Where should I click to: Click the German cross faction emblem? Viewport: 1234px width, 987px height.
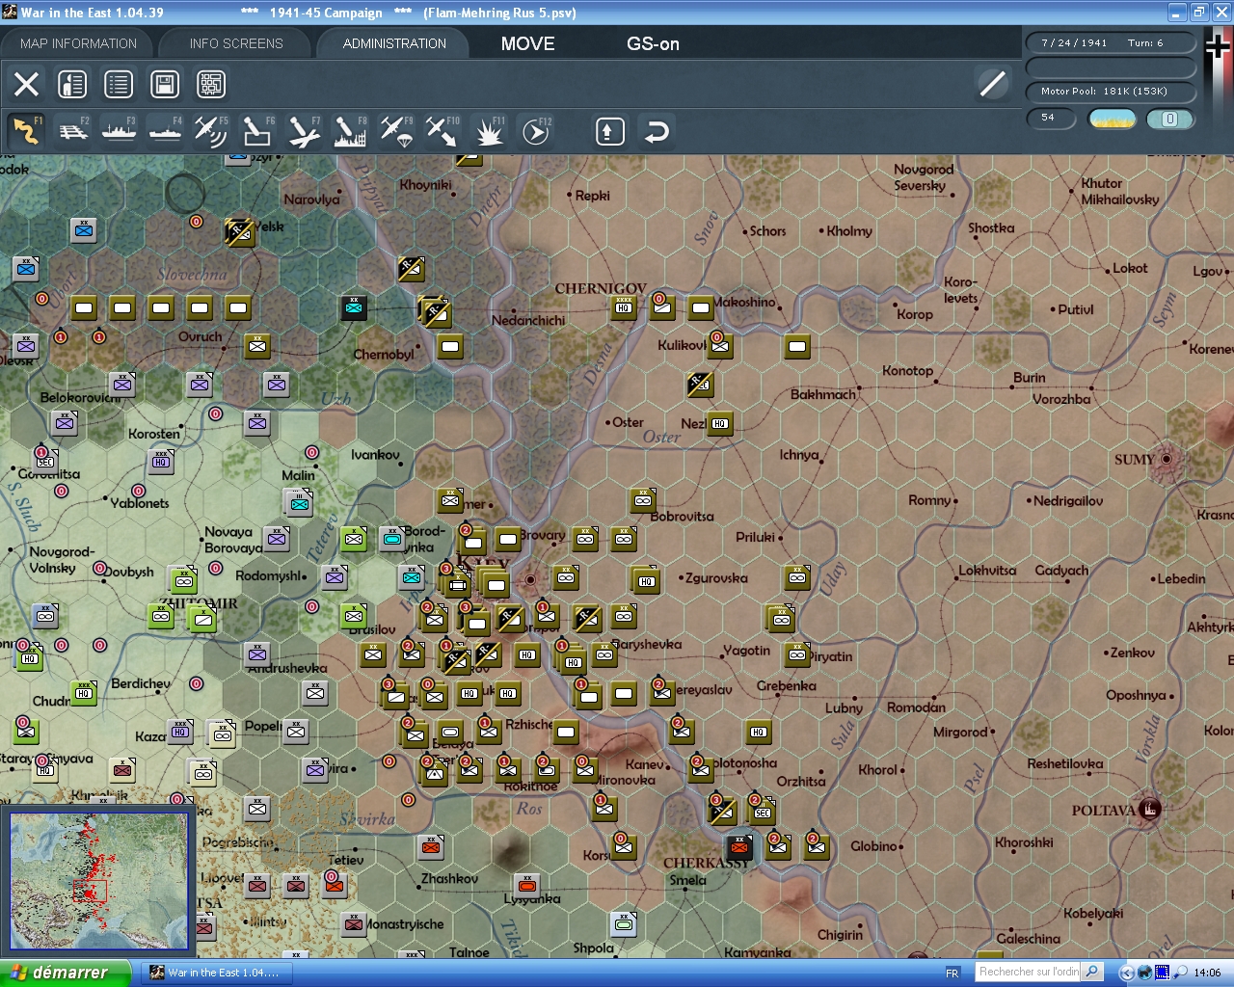pos(1219,47)
